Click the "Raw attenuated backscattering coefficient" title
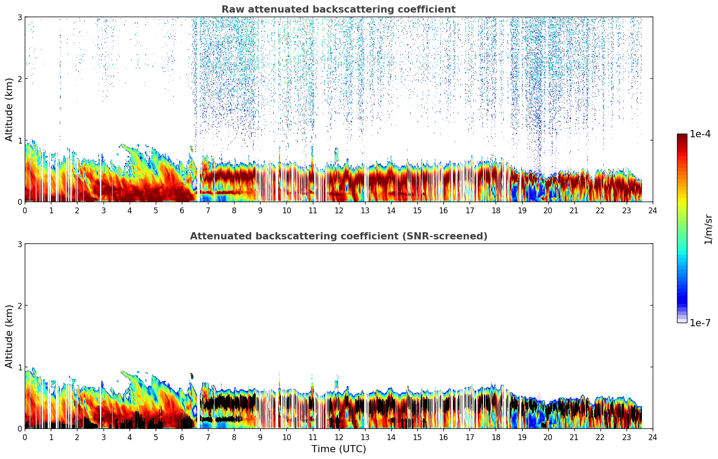This screenshot has height=459, width=718. [339, 9]
